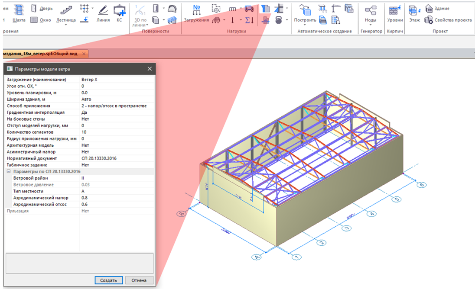Click the level mark arrow icon below node grid
The image size is (475, 289).
(85, 20)
